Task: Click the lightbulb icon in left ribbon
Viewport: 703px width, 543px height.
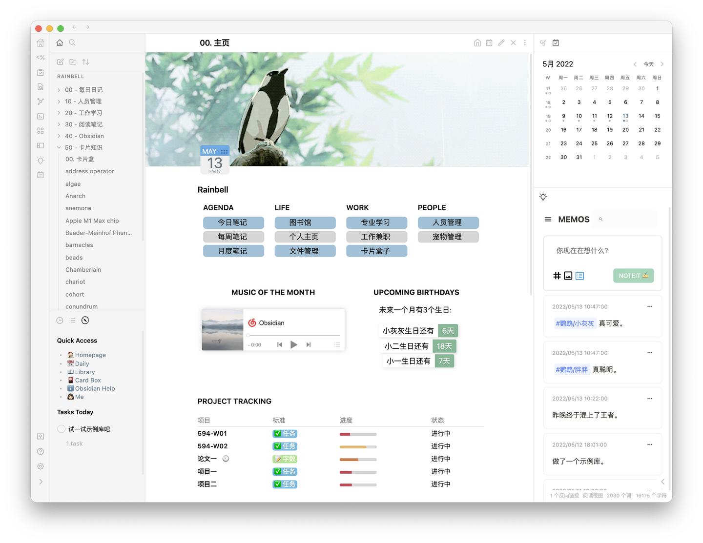Action: pyautogui.click(x=41, y=160)
